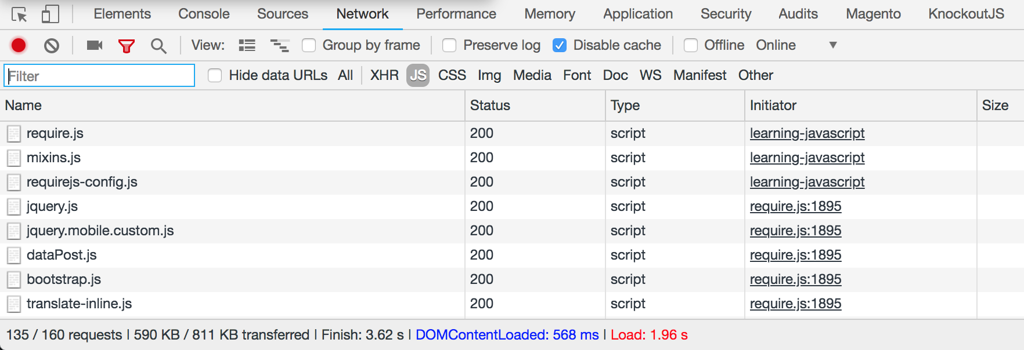Viewport: 1024px width, 350px height.
Task: Toggle the device toolbar icon
Action: (51, 14)
